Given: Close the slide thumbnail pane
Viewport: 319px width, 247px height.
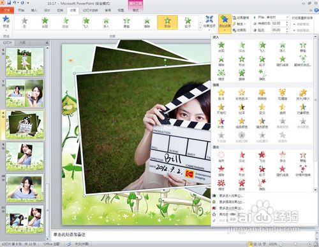Looking at the screenshot, I should 47,43.
